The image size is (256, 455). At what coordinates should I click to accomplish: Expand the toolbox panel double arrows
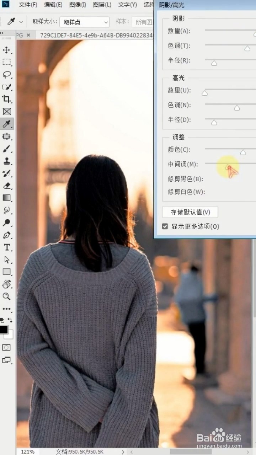click(2, 33)
